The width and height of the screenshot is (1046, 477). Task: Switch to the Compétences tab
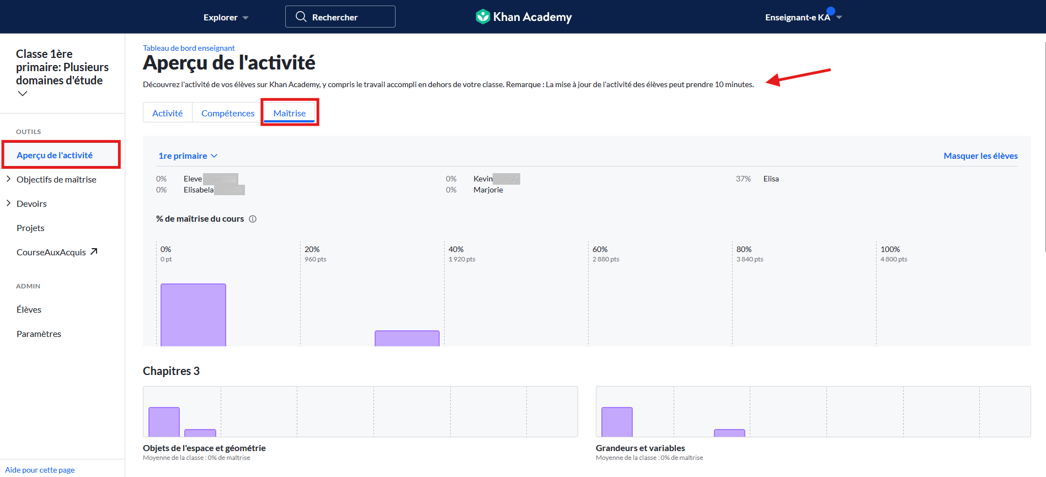click(228, 113)
